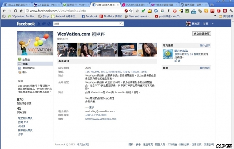Click the 建立粉絲專頁 button at top right
The image size is (234, 149).
(x=201, y=34)
